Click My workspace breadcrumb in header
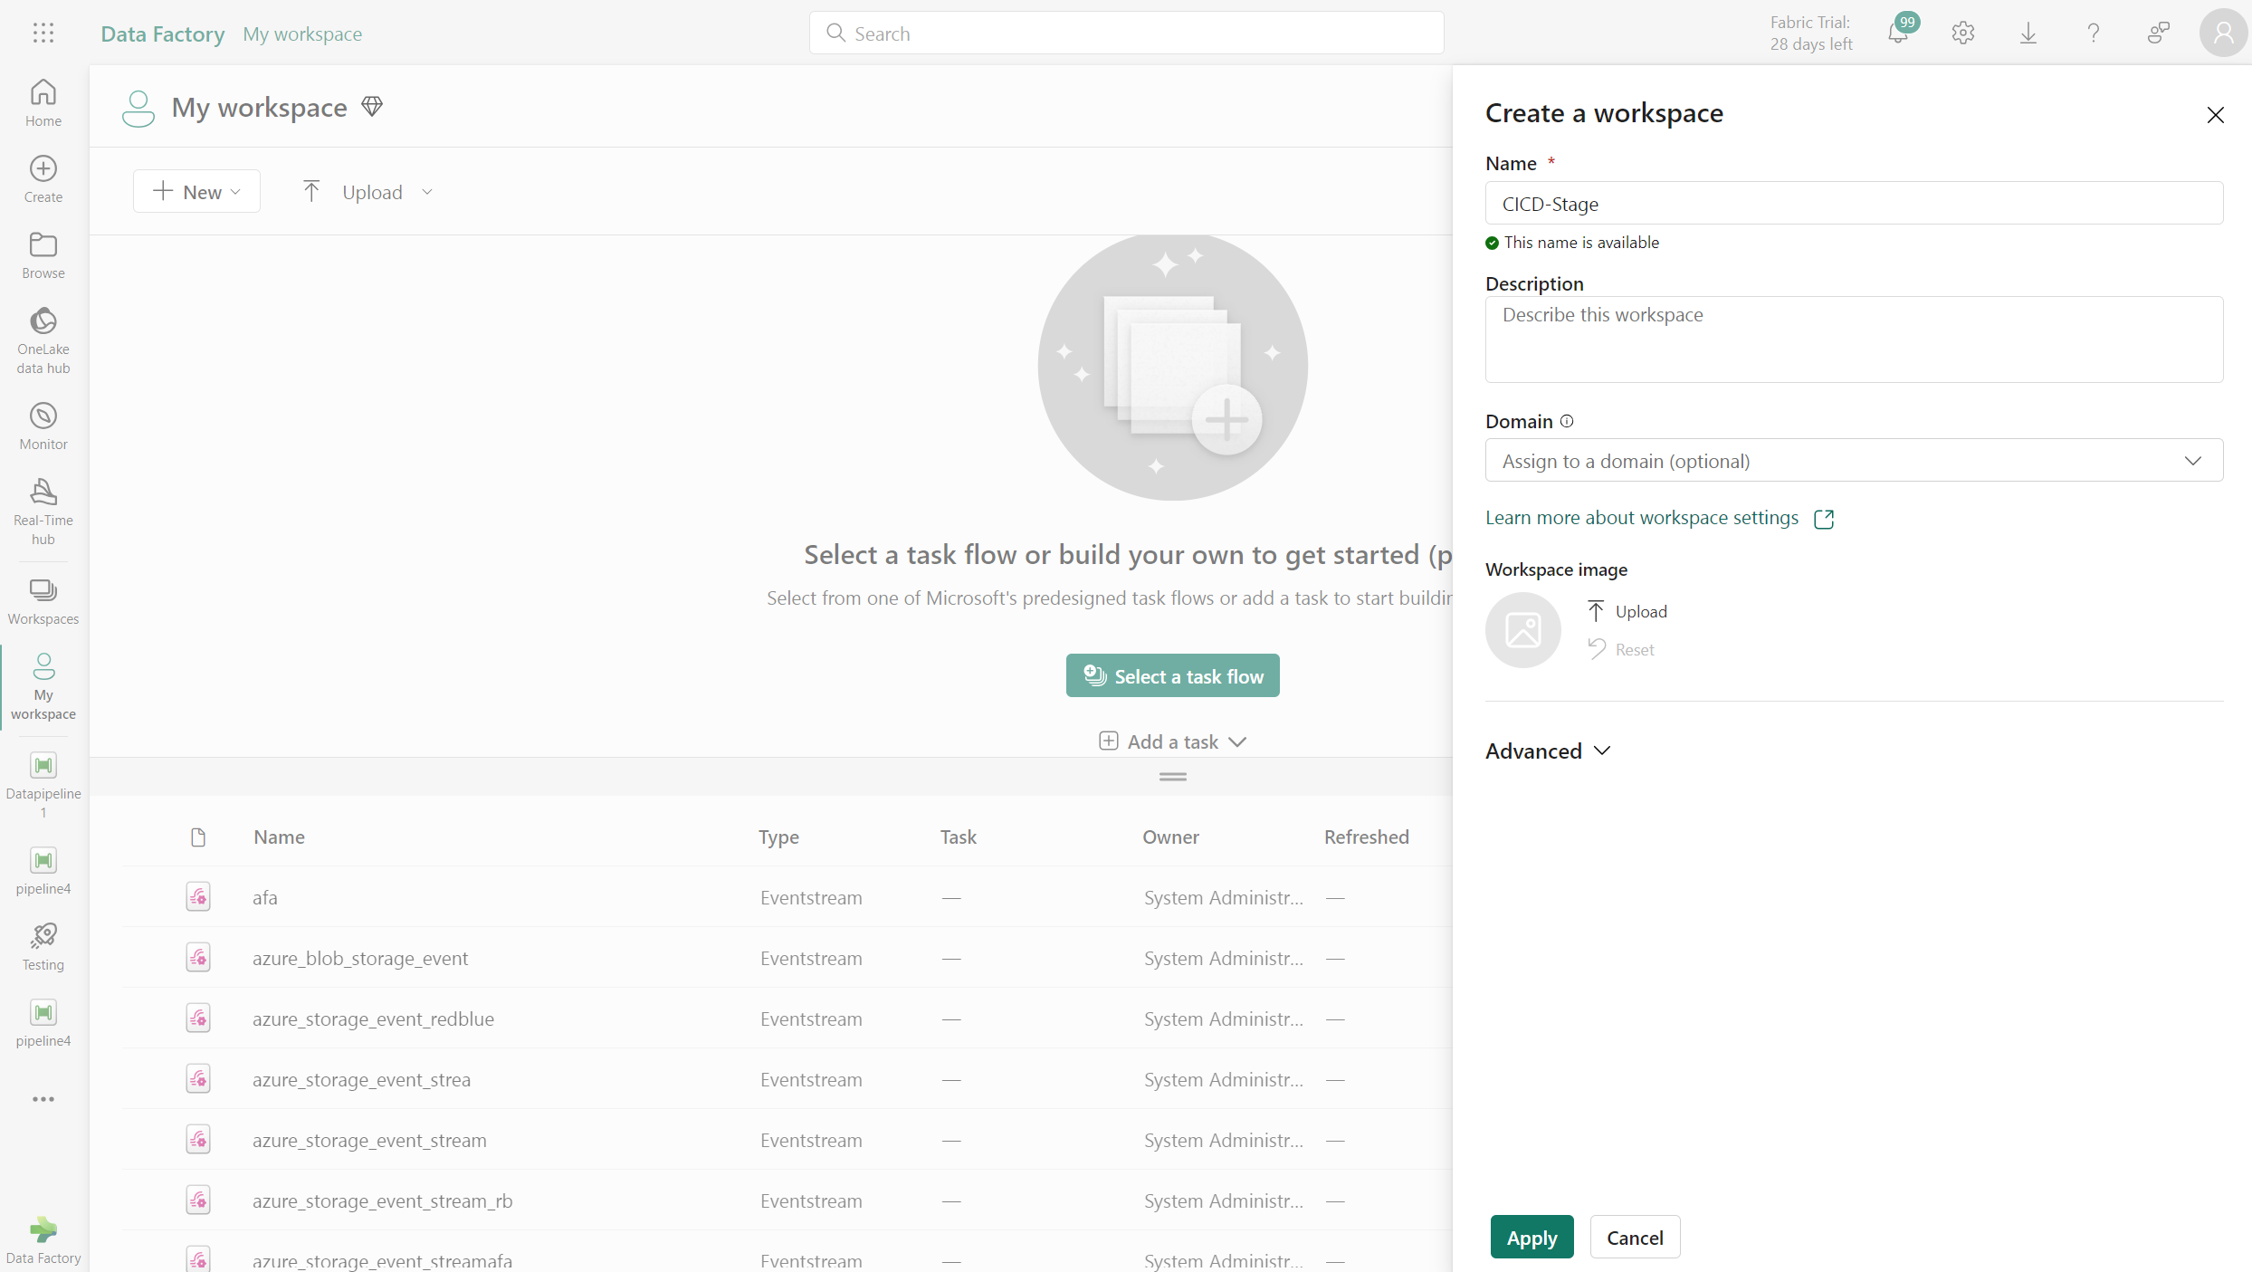 pyautogui.click(x=302, y=33)
